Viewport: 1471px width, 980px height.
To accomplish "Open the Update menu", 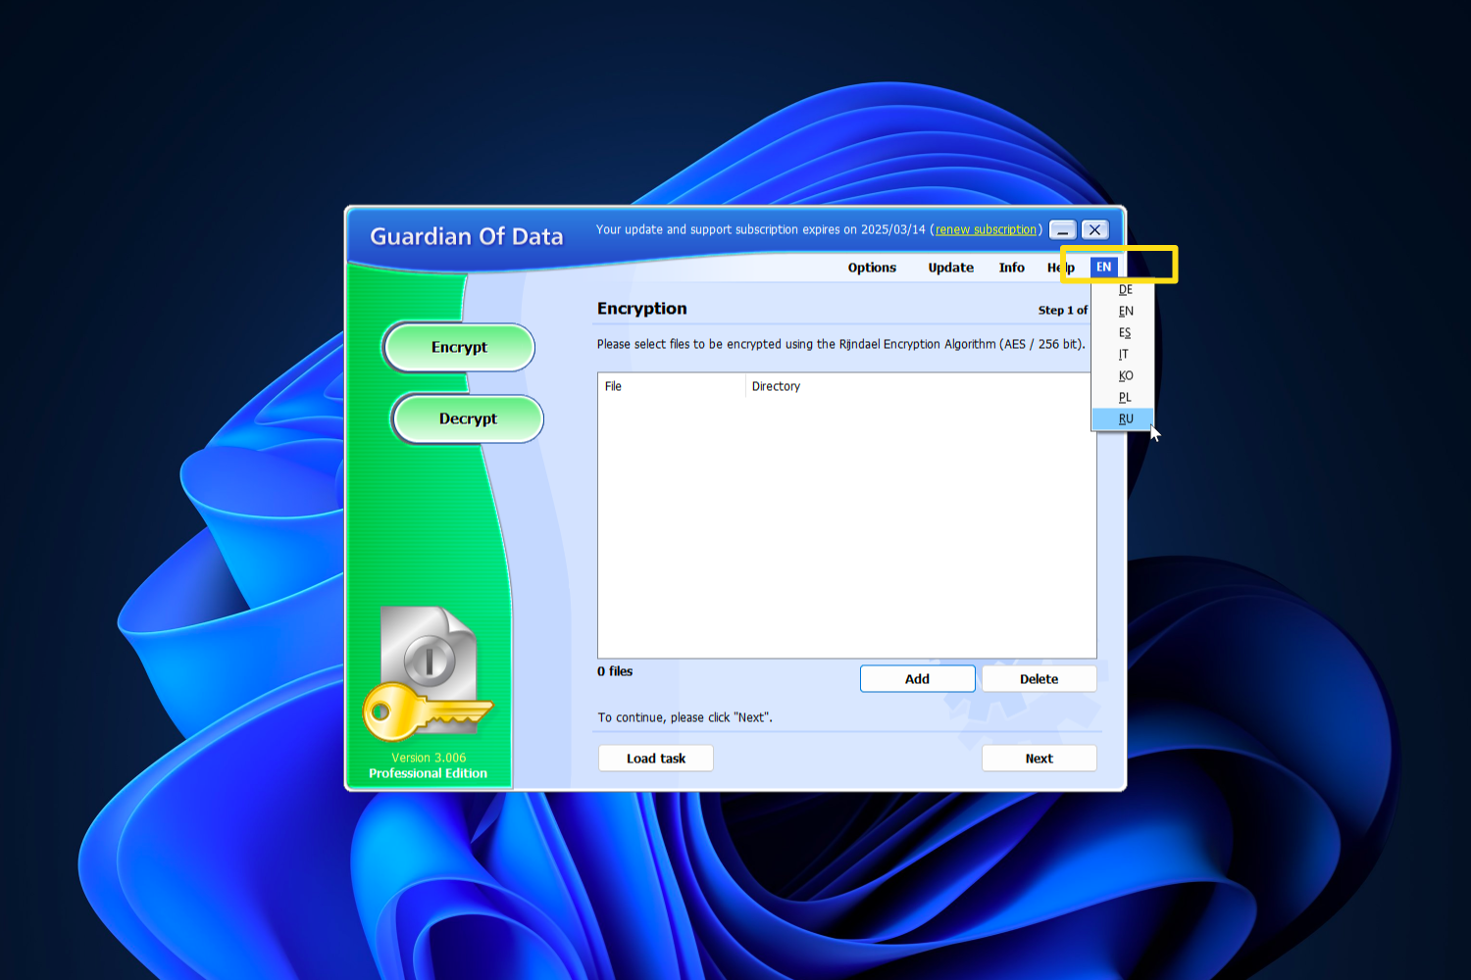I will pos(950,268).
